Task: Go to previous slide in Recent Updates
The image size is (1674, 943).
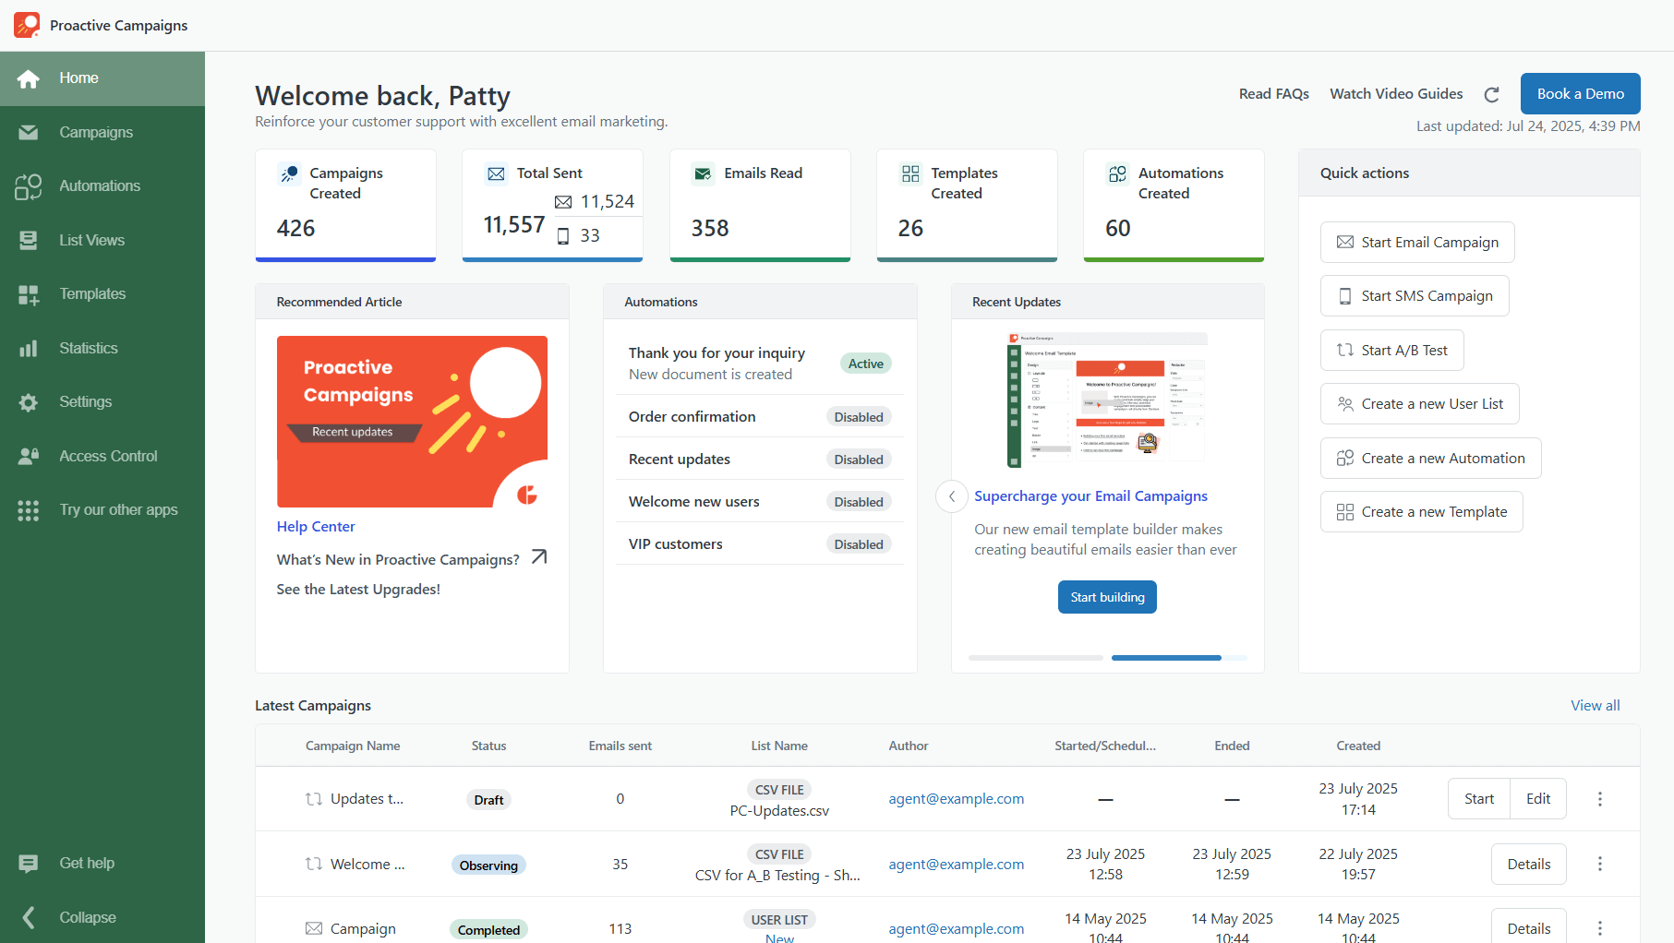Action: click(x=952, y=496)
